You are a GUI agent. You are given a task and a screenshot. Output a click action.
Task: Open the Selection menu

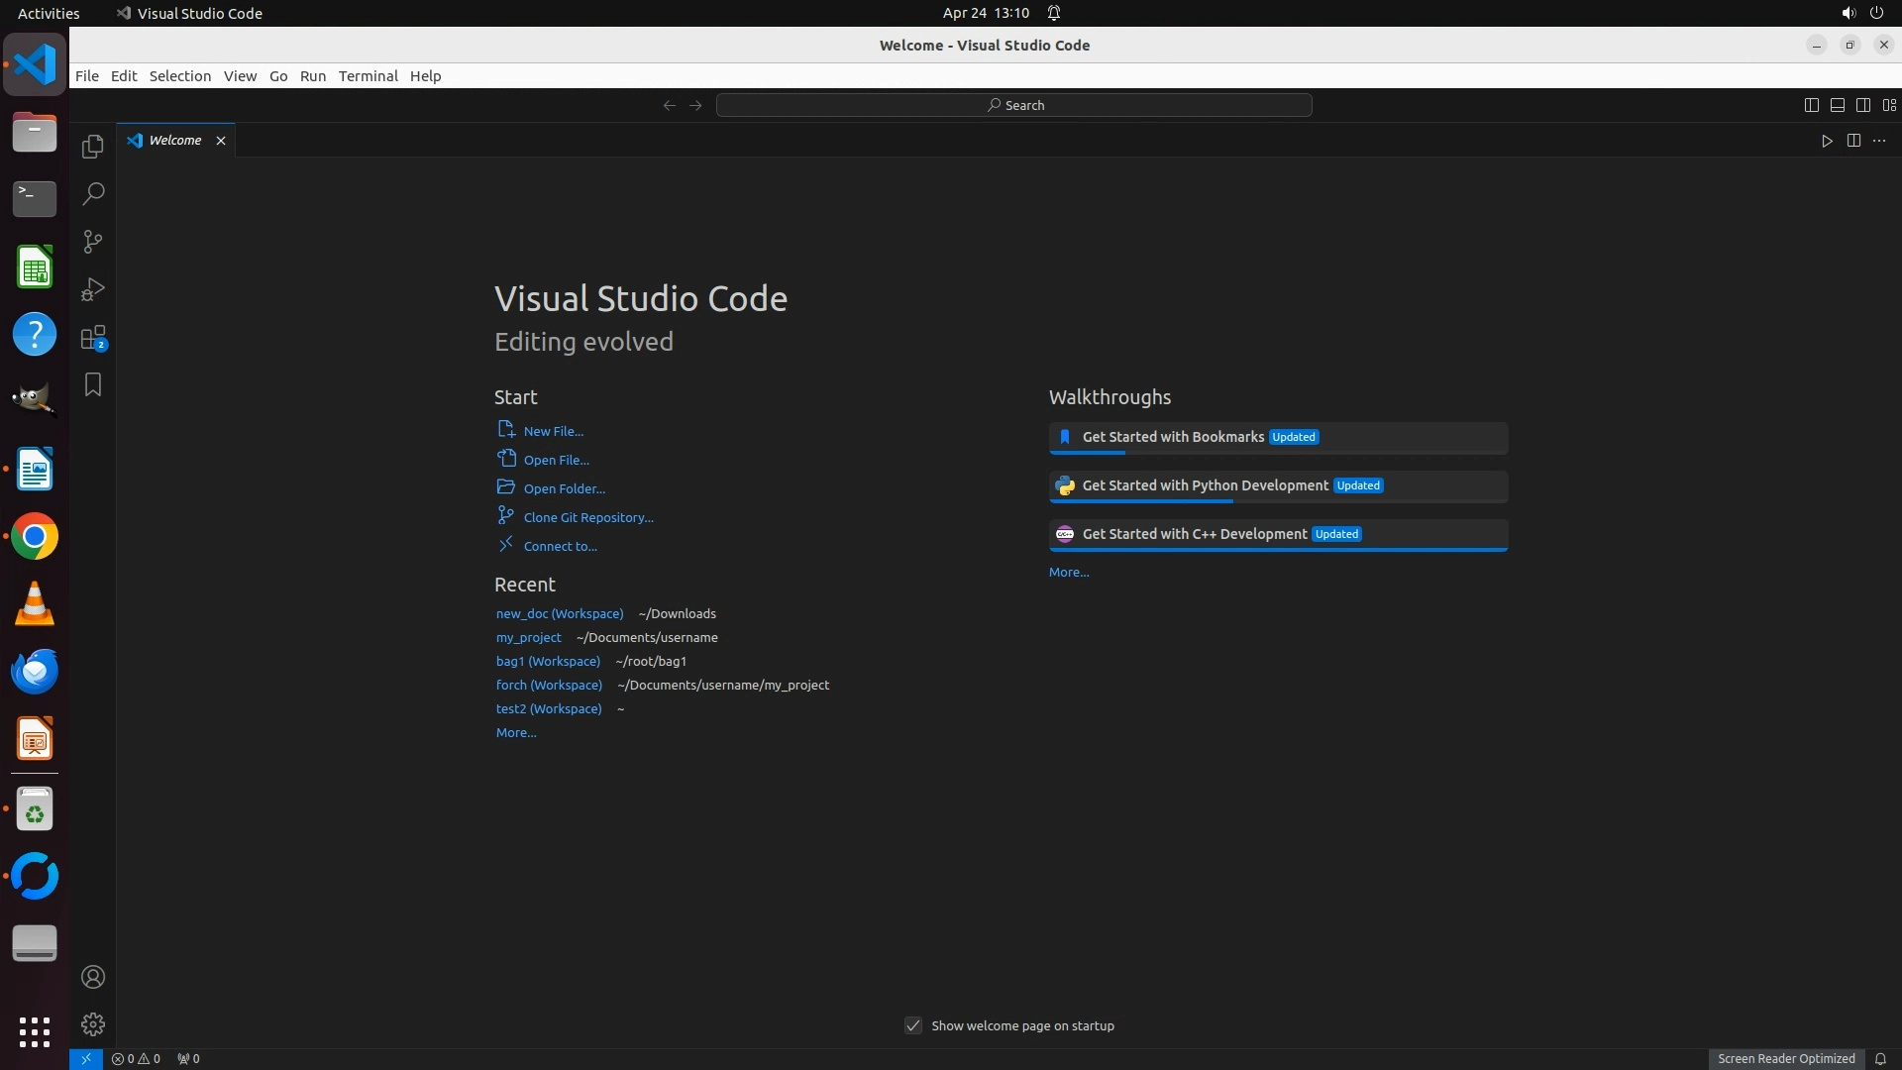pyautogui.click(x=179, y=76)
